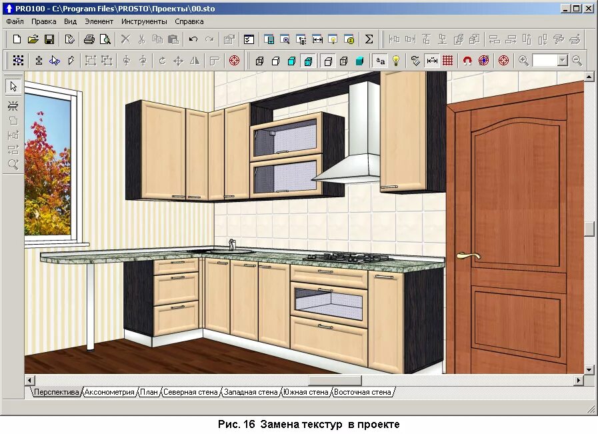This screenshot has height=434, width=598.
Task: Click the select-all dotted rectangle icon
Action: [18, 60]
